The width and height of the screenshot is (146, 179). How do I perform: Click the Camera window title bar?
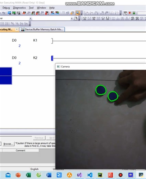point(101,66)
